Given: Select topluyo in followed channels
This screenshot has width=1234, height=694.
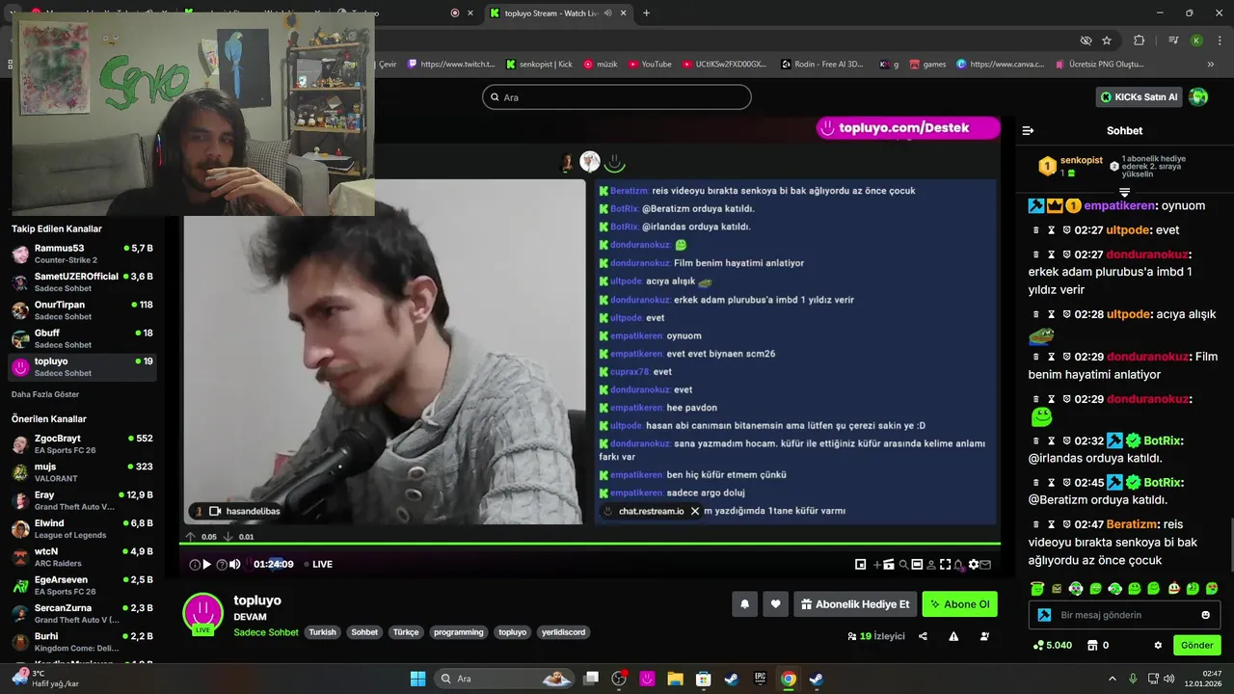Looking at the screenshot, I should point(83,366).
